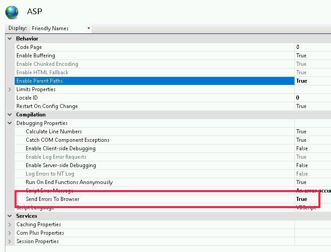Collapse the Debugging Properties group
The image size is (331, 252).
(x=10, y=123)
